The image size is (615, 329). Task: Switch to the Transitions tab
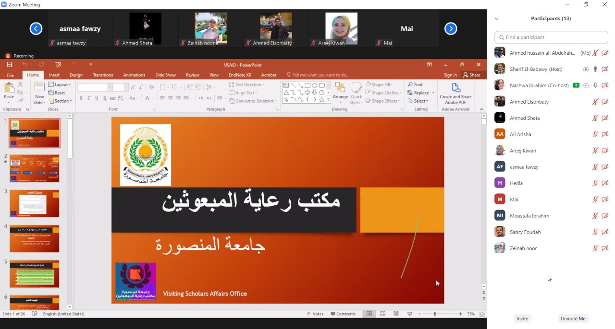point(103,75)
